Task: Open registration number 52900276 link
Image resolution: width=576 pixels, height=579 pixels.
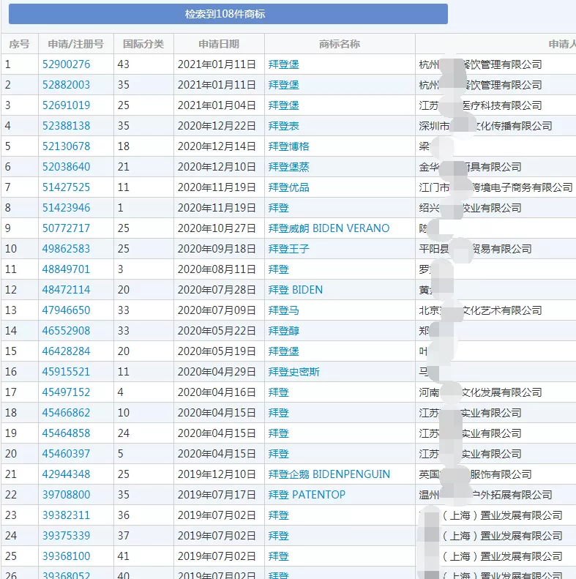Action: 66,64
